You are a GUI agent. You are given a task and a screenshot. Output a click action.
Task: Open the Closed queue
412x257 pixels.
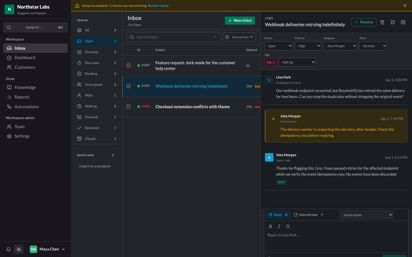(x=97, y=139)
